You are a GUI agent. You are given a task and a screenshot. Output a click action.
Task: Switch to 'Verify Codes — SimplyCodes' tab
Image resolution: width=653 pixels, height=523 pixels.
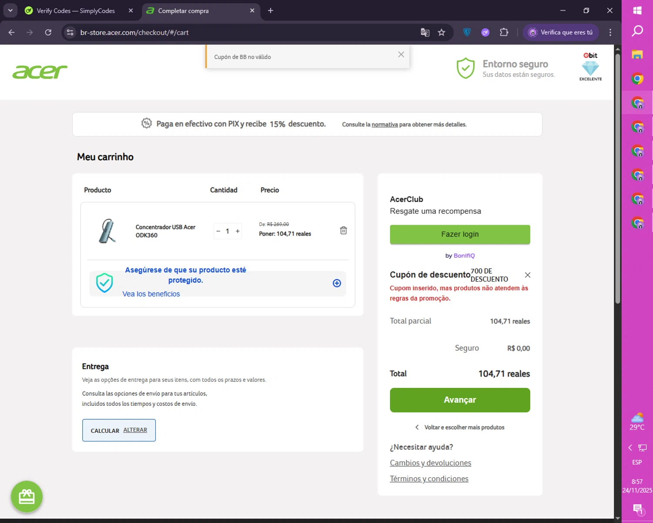coord(76,11)
